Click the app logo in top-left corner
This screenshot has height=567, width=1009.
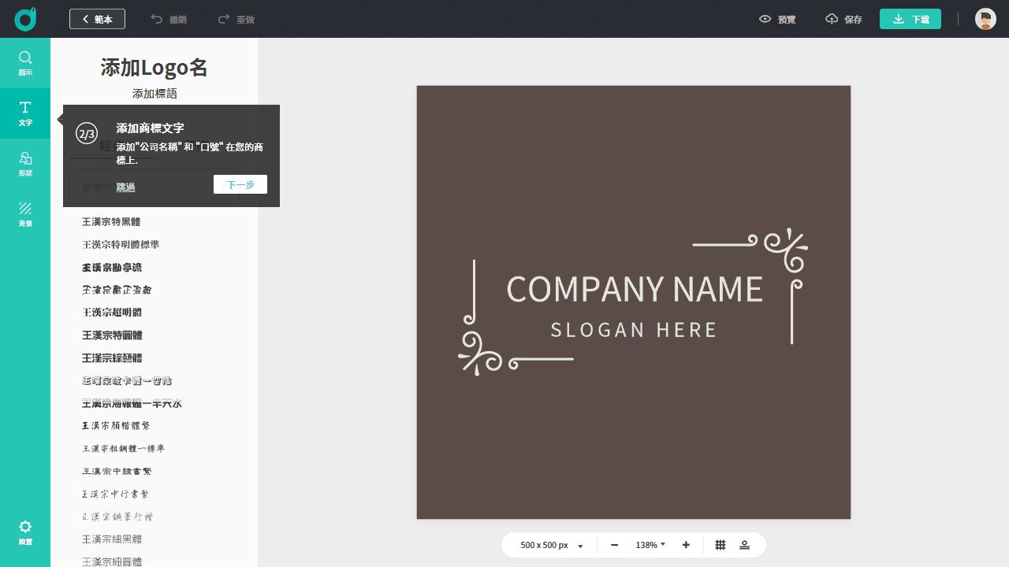tap(25, 19)
